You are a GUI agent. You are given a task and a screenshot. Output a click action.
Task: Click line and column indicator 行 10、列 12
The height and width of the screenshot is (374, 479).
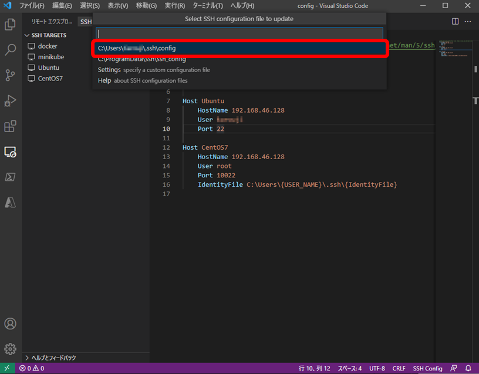point(314,368)
